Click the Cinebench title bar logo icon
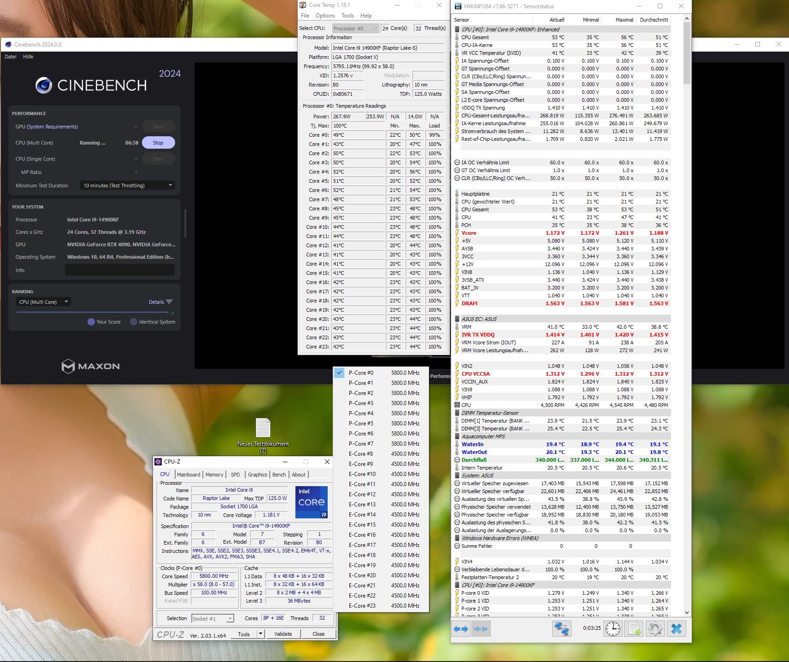The height and width of the screenshot is (662, 789). click(x=8, y=45)
